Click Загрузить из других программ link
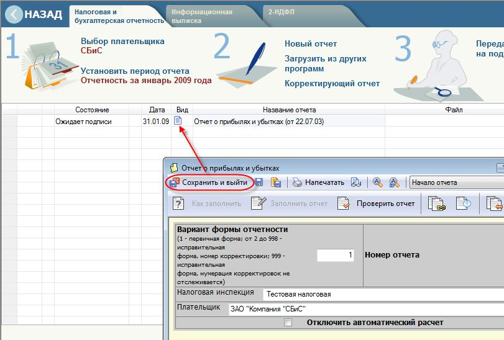The width and height of the screenshot is (504, 340). 325,63
